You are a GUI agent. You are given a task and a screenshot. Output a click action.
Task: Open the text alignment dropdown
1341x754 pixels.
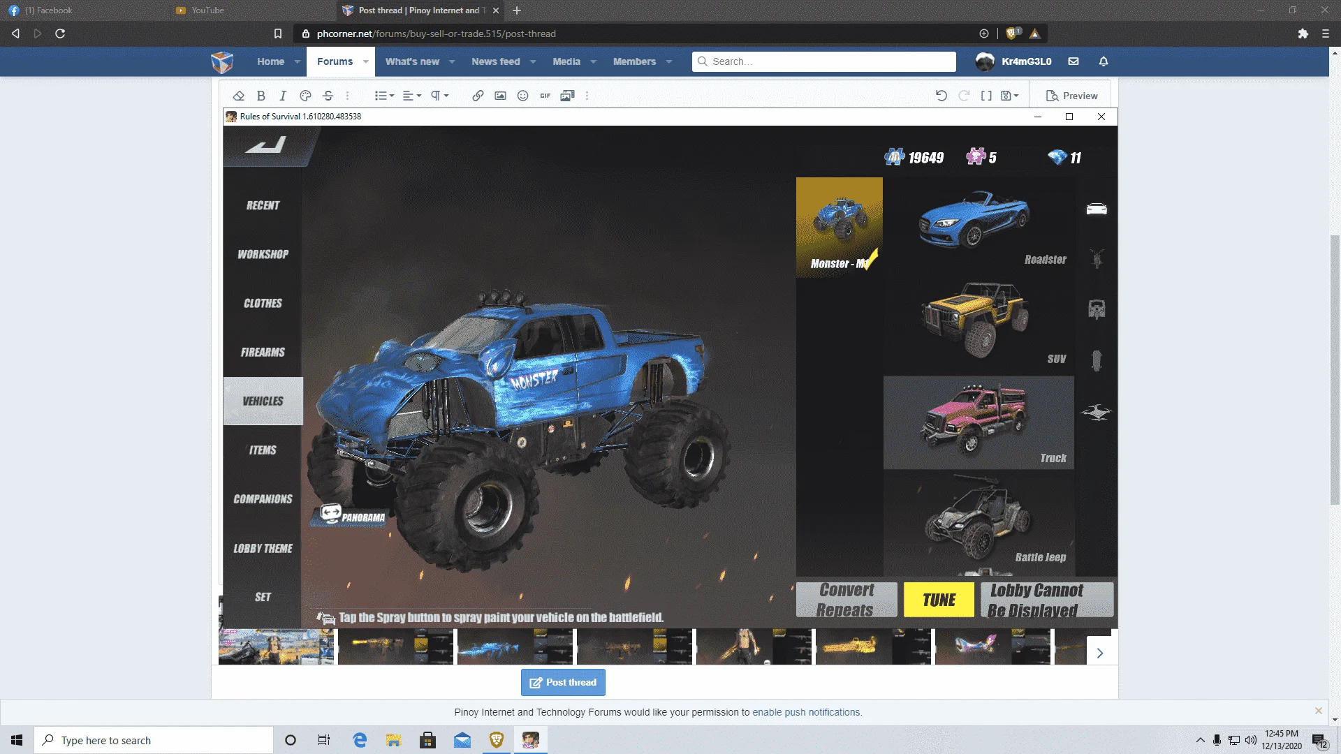pyautogui.click(x=412, y=96)
